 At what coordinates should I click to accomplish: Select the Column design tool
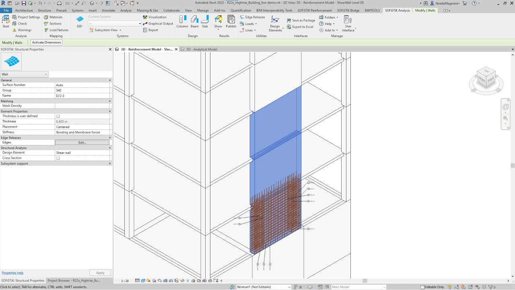point(182,22)
